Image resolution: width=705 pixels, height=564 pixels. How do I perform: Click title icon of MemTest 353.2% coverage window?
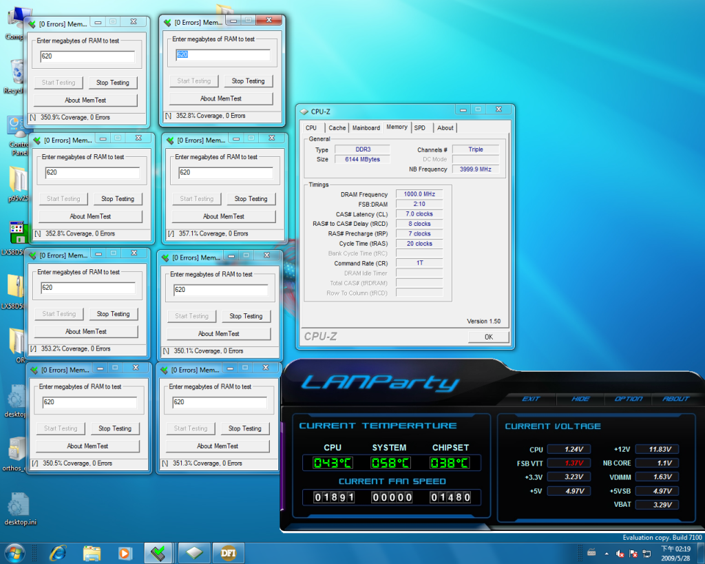point(32,255)
